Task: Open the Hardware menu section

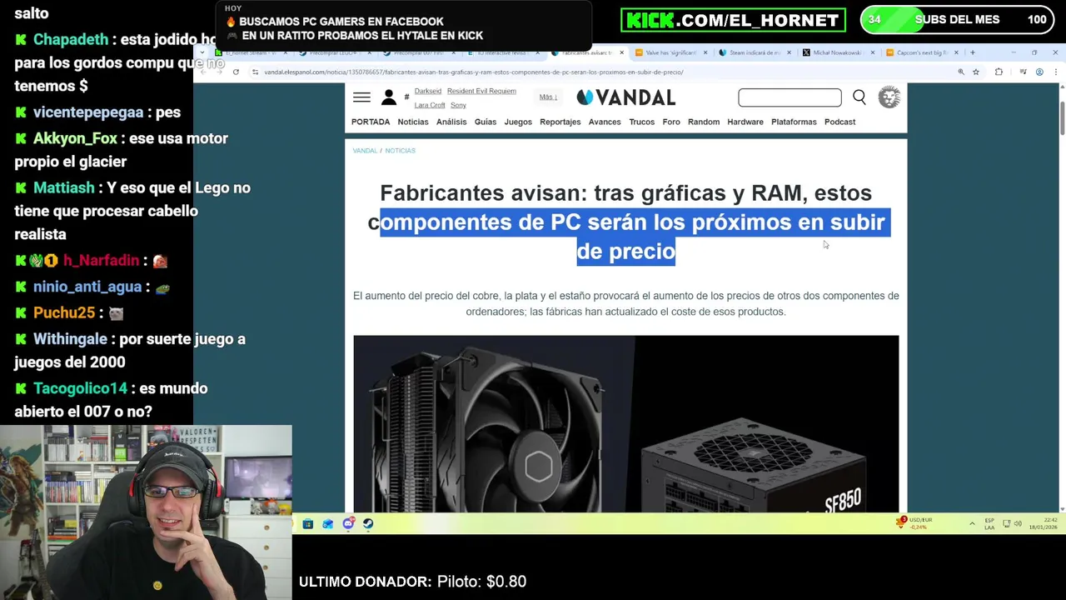Action: (x=745, y=122)
